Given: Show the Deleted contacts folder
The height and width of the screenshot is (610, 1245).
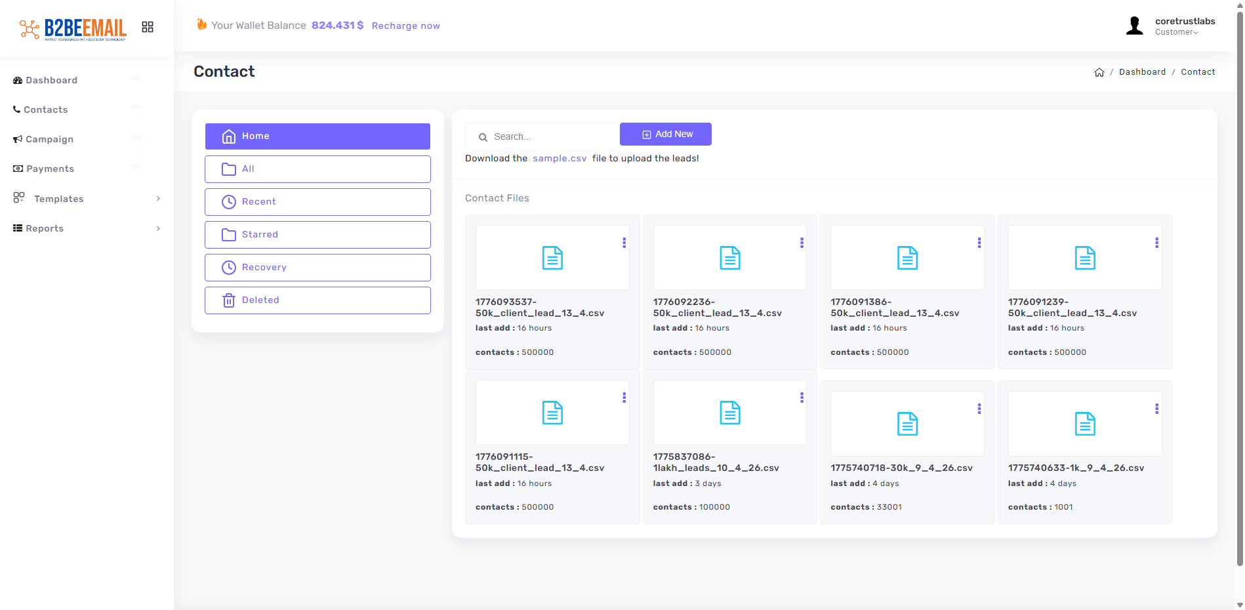Looking at the screenshot, I should coord(317,300).
